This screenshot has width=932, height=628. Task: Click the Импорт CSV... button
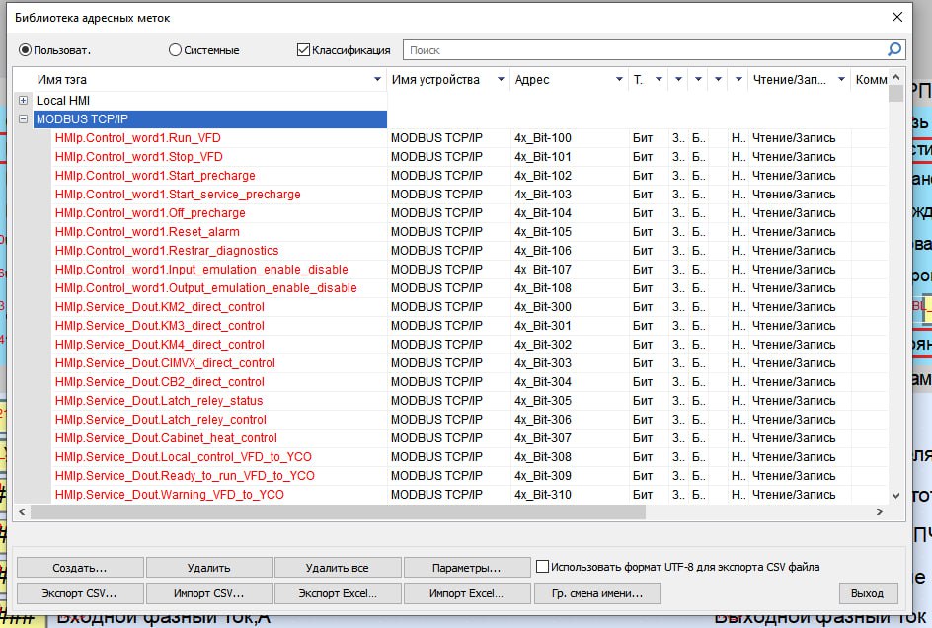click(x=209, y=593)
